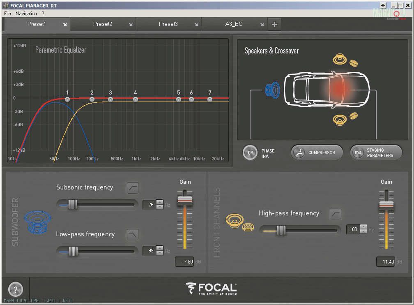Close the Preset2 tab

(131, 25)
